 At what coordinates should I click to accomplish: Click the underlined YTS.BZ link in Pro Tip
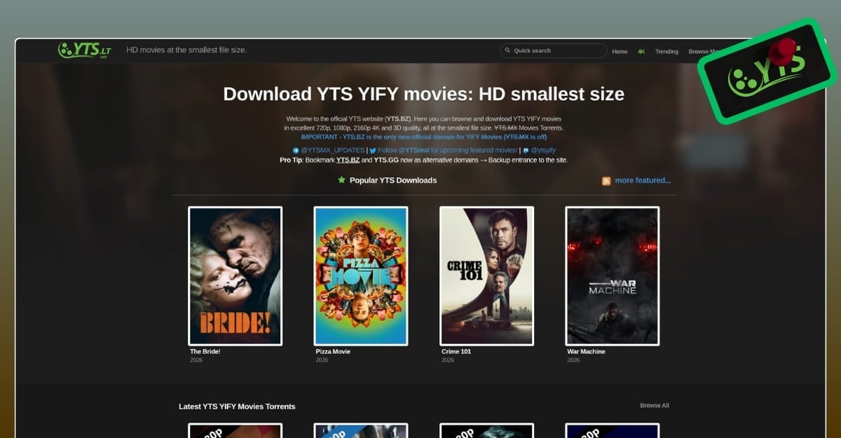click(348, 160)
